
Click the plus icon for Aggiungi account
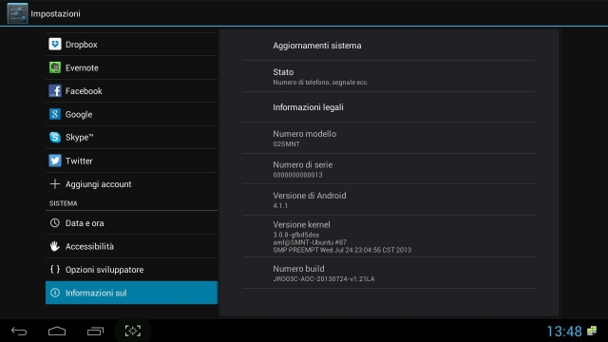click(x=55, y=183)
